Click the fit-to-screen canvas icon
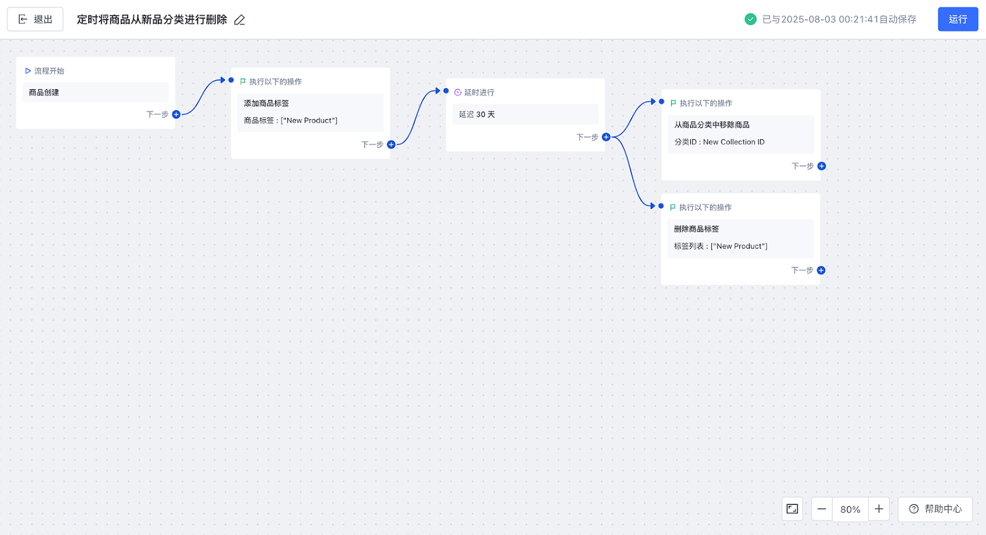Image resolution: width=986 pixels, height=535 pixels. (x=792, y=509)
